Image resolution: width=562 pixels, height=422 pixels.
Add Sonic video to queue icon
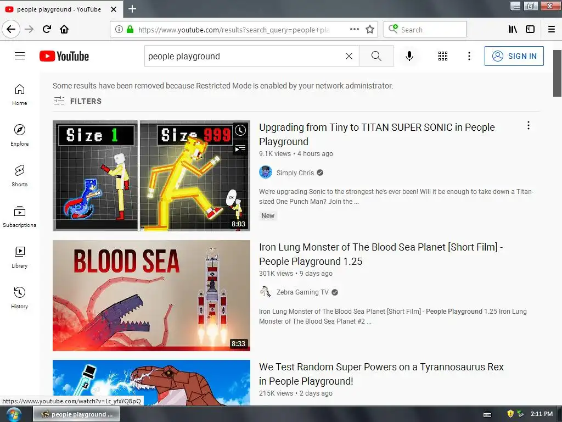point(240,148)
